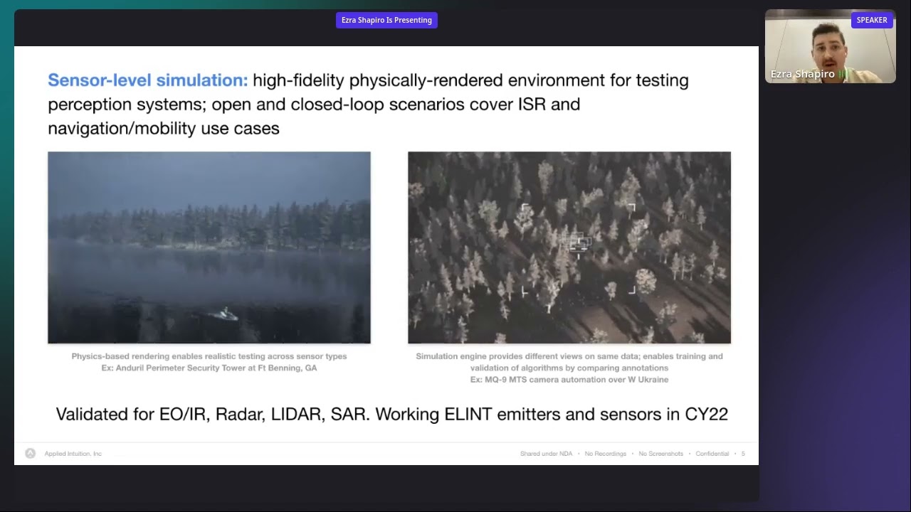Click the Applied Intuition logo icon in footer
Viewport: 911px width, 512px height.
point(30,454)
